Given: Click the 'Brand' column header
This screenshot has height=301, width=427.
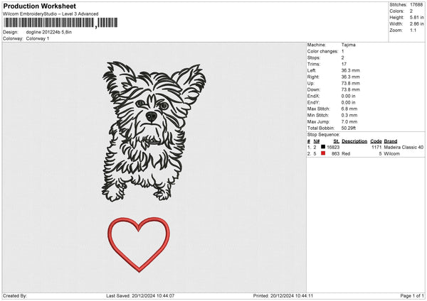Looking at the screenshot, I should click(391, 141).
